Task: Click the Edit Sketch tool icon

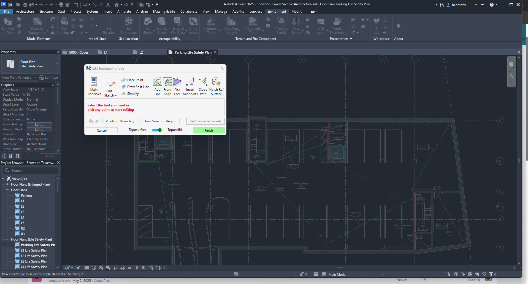Action: click(x=110, y=82)
